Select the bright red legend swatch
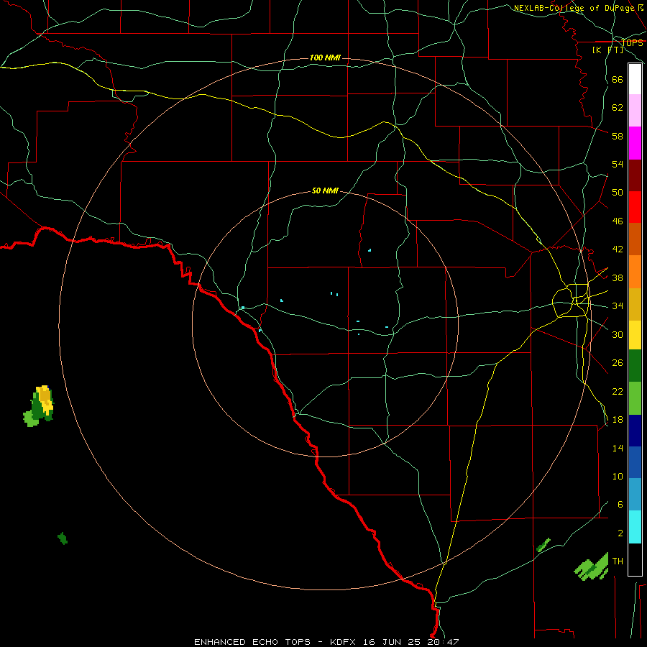The image size is (647, 647). pos(635,207)
